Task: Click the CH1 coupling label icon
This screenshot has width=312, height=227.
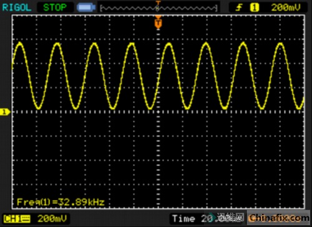Action: (x=17, y=219)
